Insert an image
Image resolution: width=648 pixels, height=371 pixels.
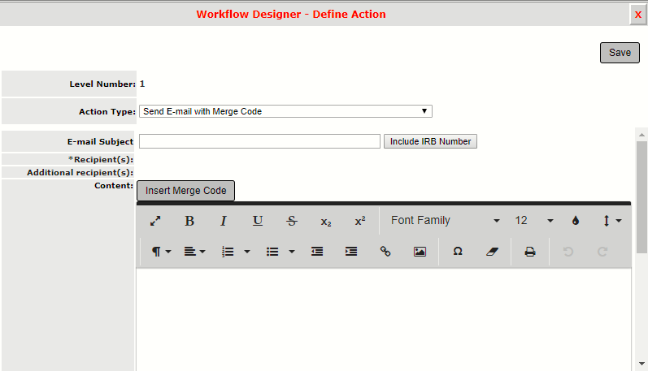pyautogui.click(x=420, y=252)
